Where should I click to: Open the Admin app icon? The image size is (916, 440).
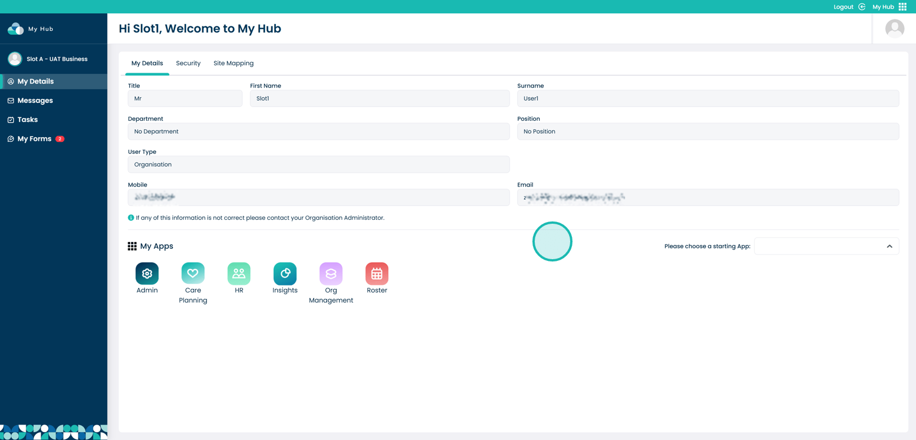tap(147, 273)
